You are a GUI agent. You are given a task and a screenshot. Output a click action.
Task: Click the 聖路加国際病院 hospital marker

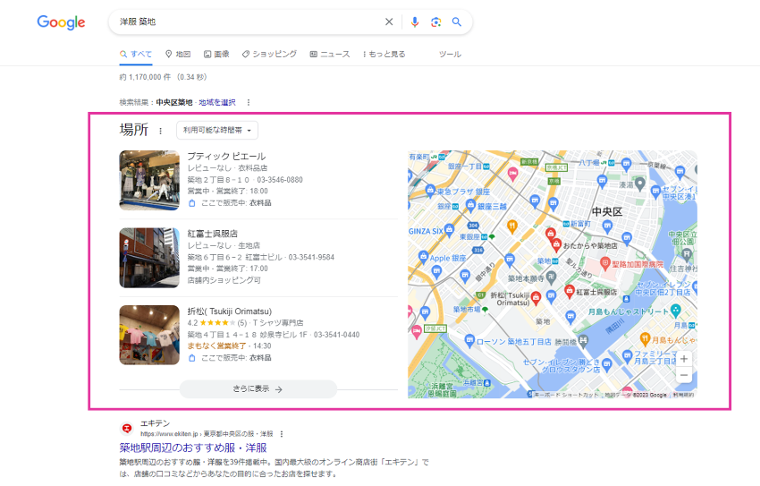coord(604,264)
